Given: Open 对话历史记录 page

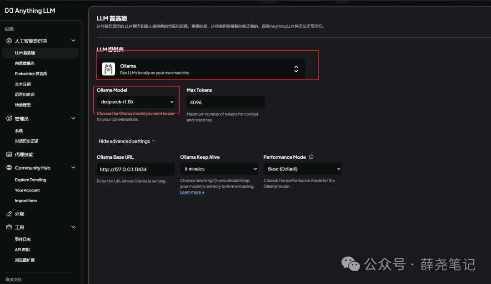Looking at the screenshot, I should tap(27, 141).
